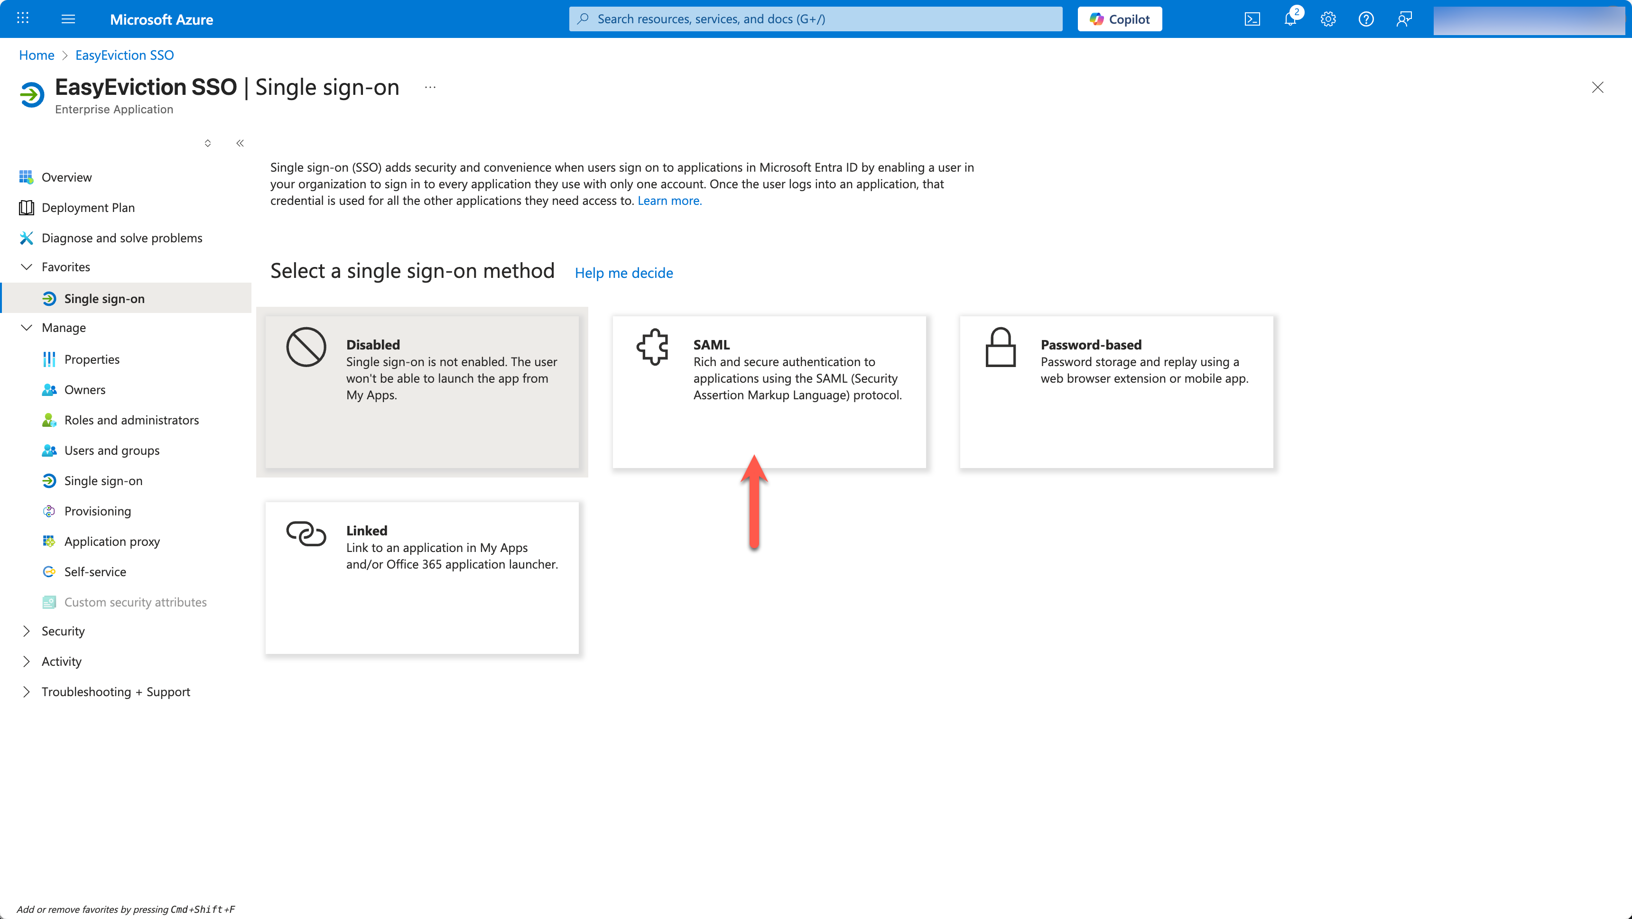Open the notifications bell

click(x=1290, y=19)
